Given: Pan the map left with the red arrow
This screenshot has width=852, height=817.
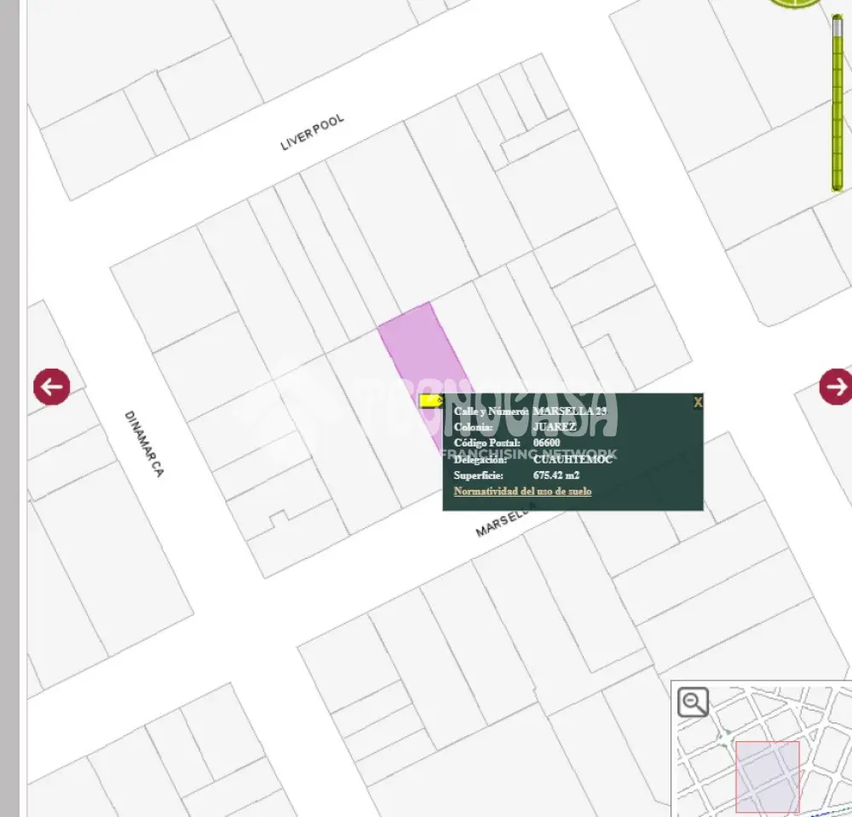Looking at the screenshot, I should [x=52, y=387].
